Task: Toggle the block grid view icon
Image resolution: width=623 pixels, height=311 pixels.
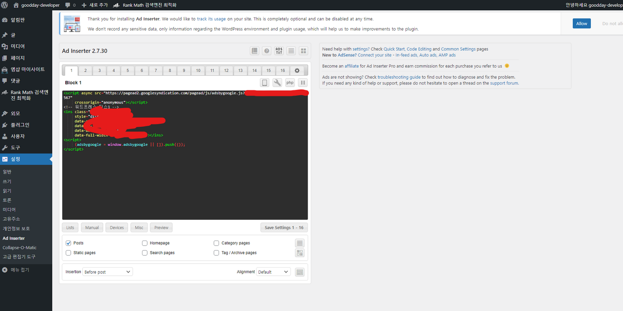Action: 303,51
